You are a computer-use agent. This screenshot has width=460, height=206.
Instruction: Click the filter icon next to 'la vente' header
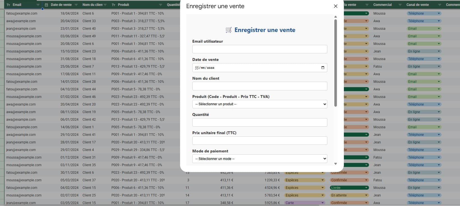point(367,5)
